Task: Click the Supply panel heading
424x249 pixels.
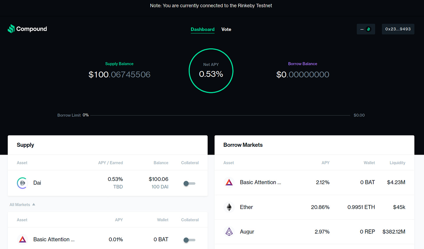Action: [x=25, y=145]
